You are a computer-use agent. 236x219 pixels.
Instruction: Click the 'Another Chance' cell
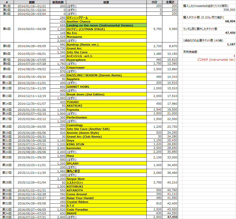tap(106, 21)
